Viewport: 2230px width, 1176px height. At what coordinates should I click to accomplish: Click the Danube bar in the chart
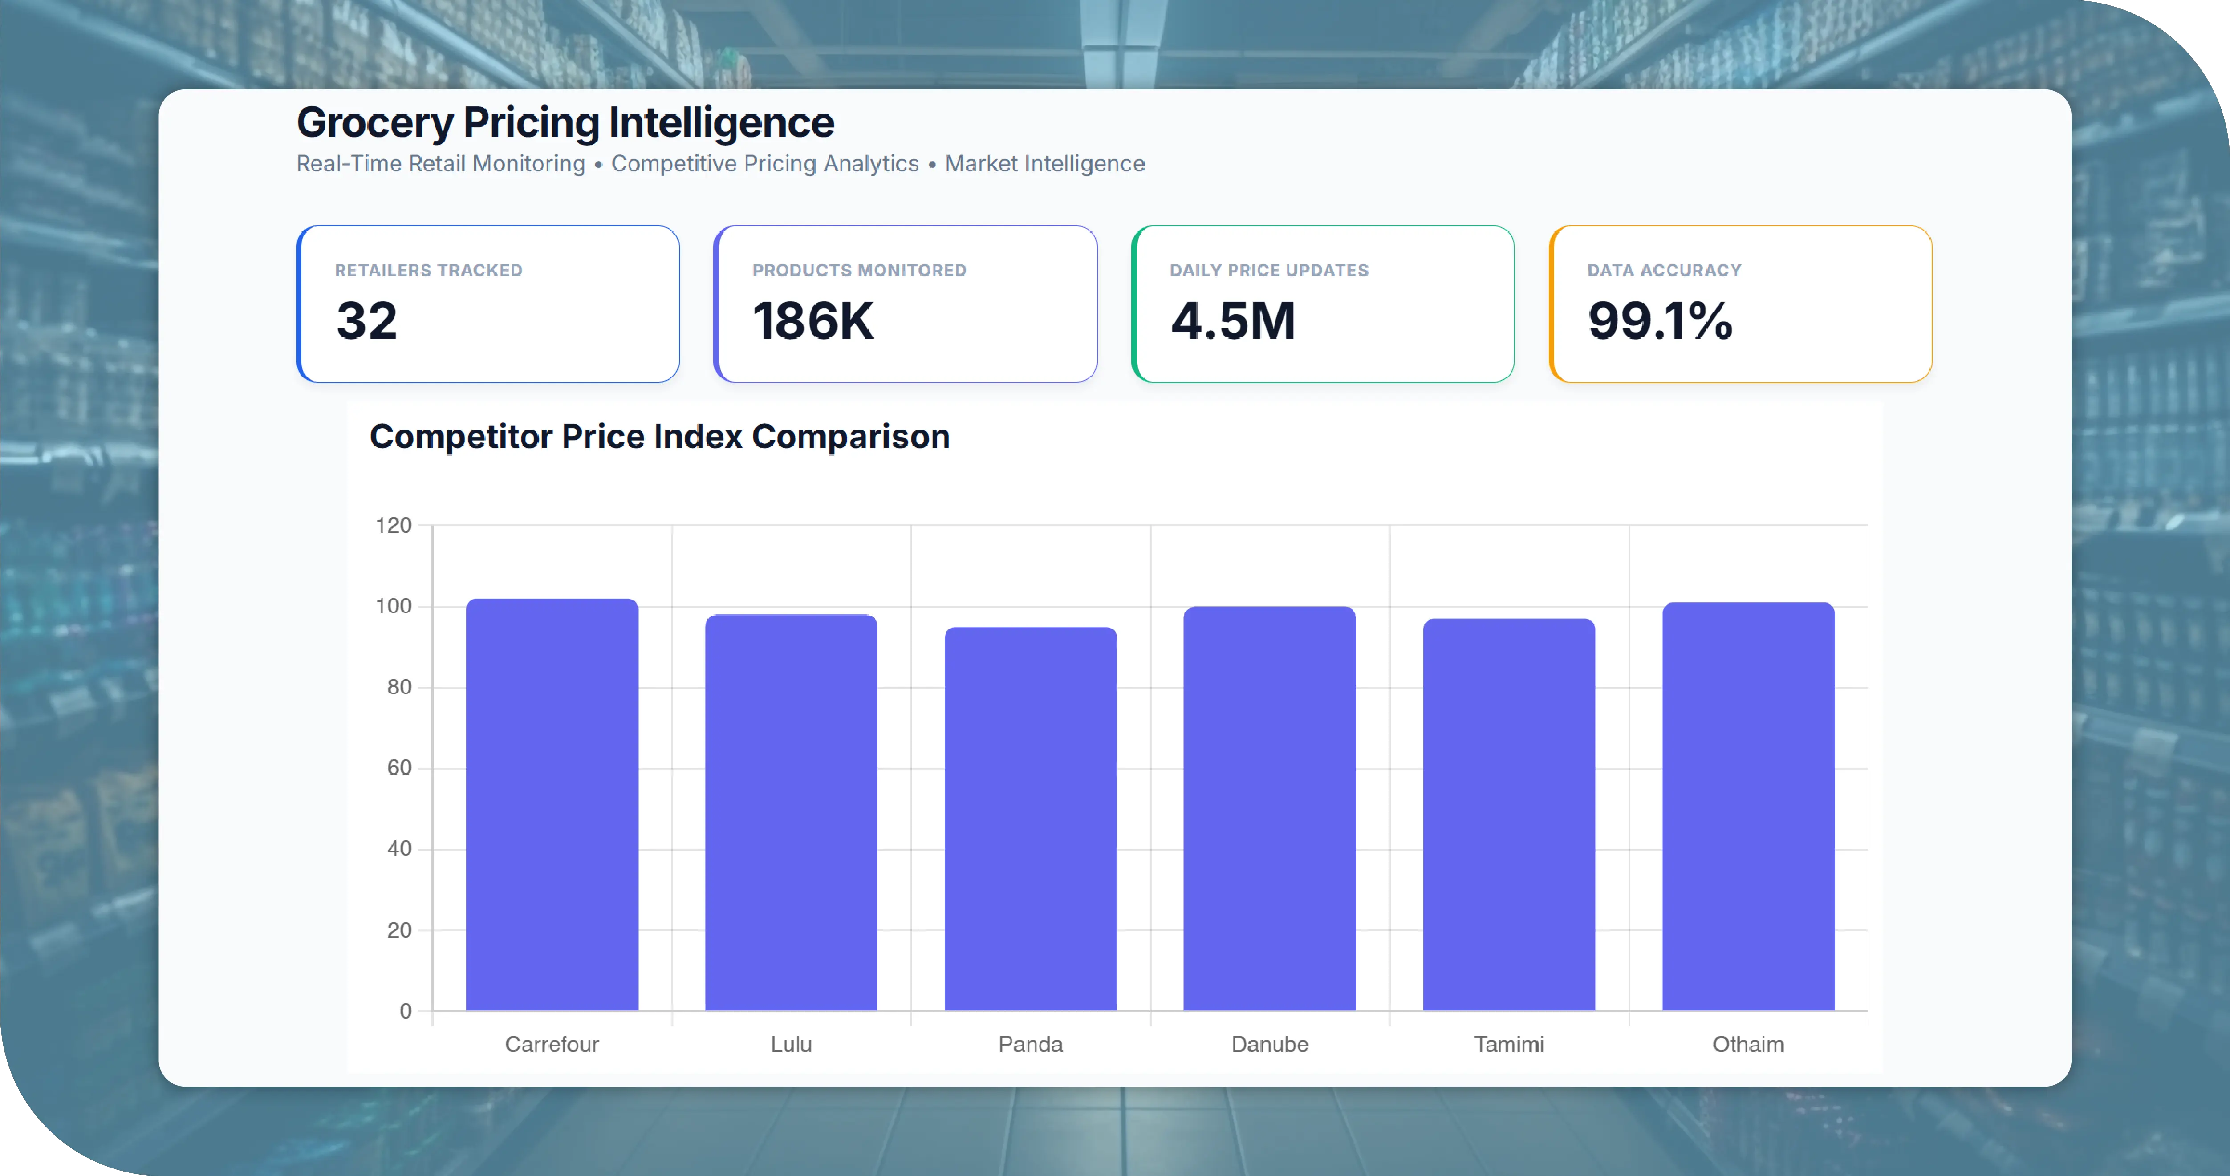(x=1270, y=808)
